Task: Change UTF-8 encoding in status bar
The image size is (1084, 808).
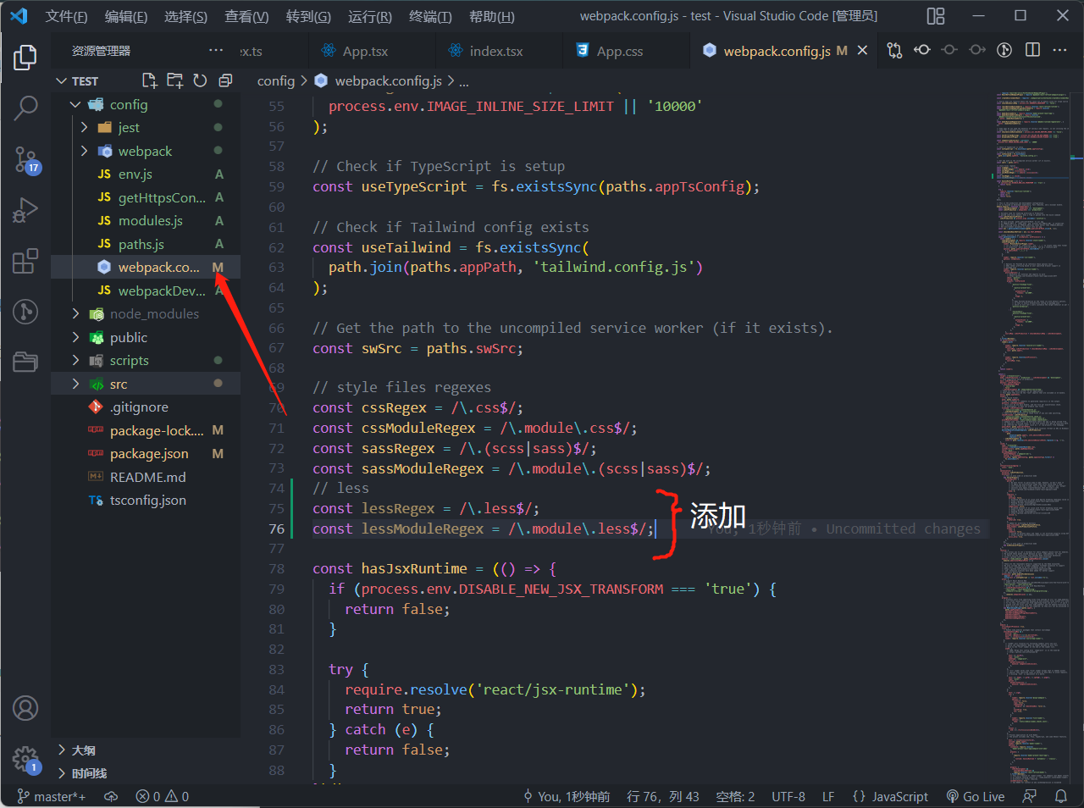Action: point(788,796)
